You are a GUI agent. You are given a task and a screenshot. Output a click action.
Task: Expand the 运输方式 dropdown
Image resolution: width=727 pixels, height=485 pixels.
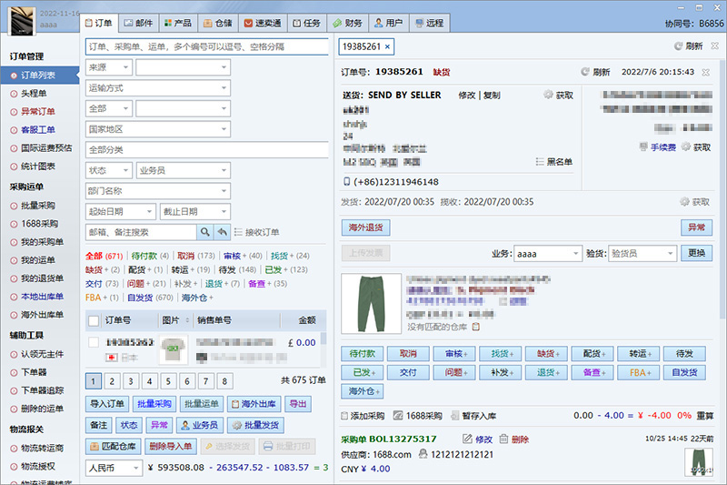[x=158, y=87]
